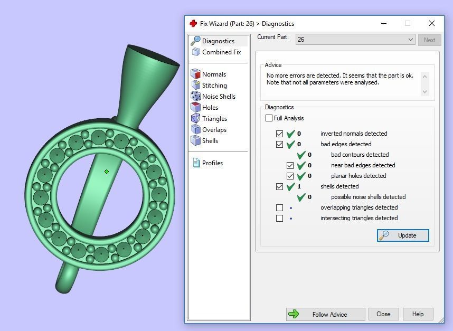
Task: Enable the Full Analysis checkbox
Action: coord(269,118)
